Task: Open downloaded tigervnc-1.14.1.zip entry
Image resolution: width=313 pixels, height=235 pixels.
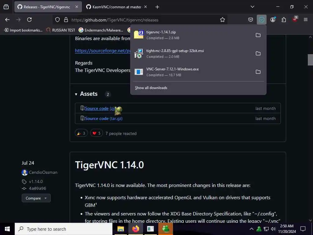Action: point(192,35)
